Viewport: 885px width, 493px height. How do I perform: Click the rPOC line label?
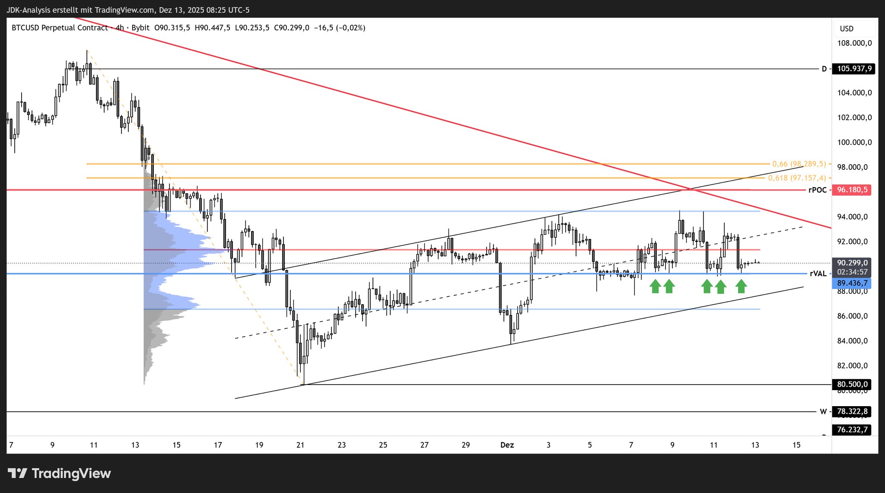[x=817, y=190]
